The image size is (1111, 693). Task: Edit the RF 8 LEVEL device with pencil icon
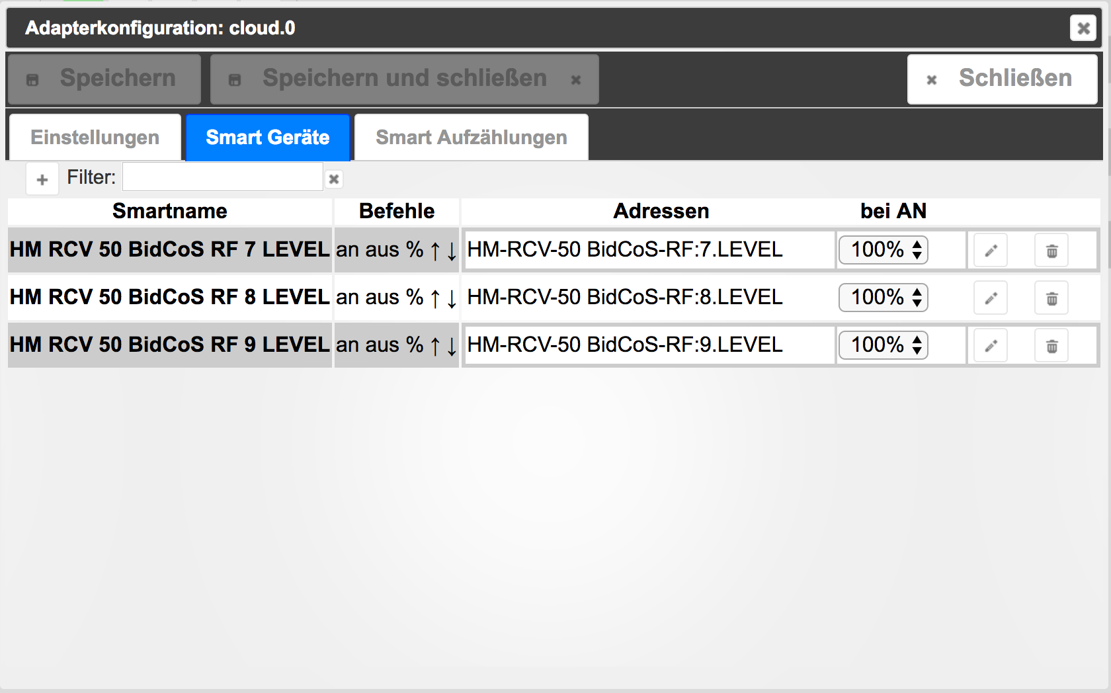coord(991,298)
